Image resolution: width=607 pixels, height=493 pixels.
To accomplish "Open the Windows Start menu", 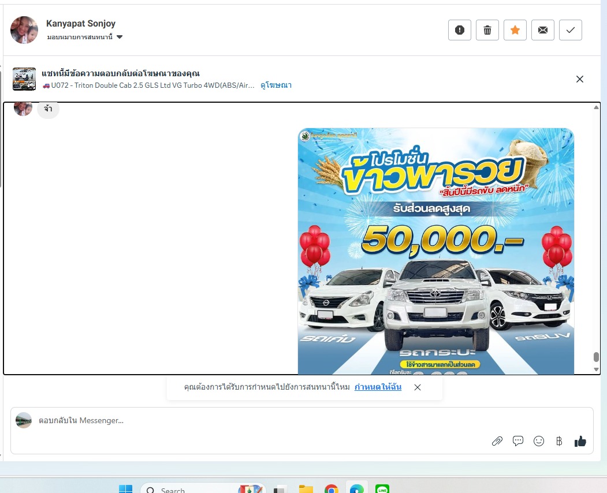I will pyautogui.click(x=125, y=489).
